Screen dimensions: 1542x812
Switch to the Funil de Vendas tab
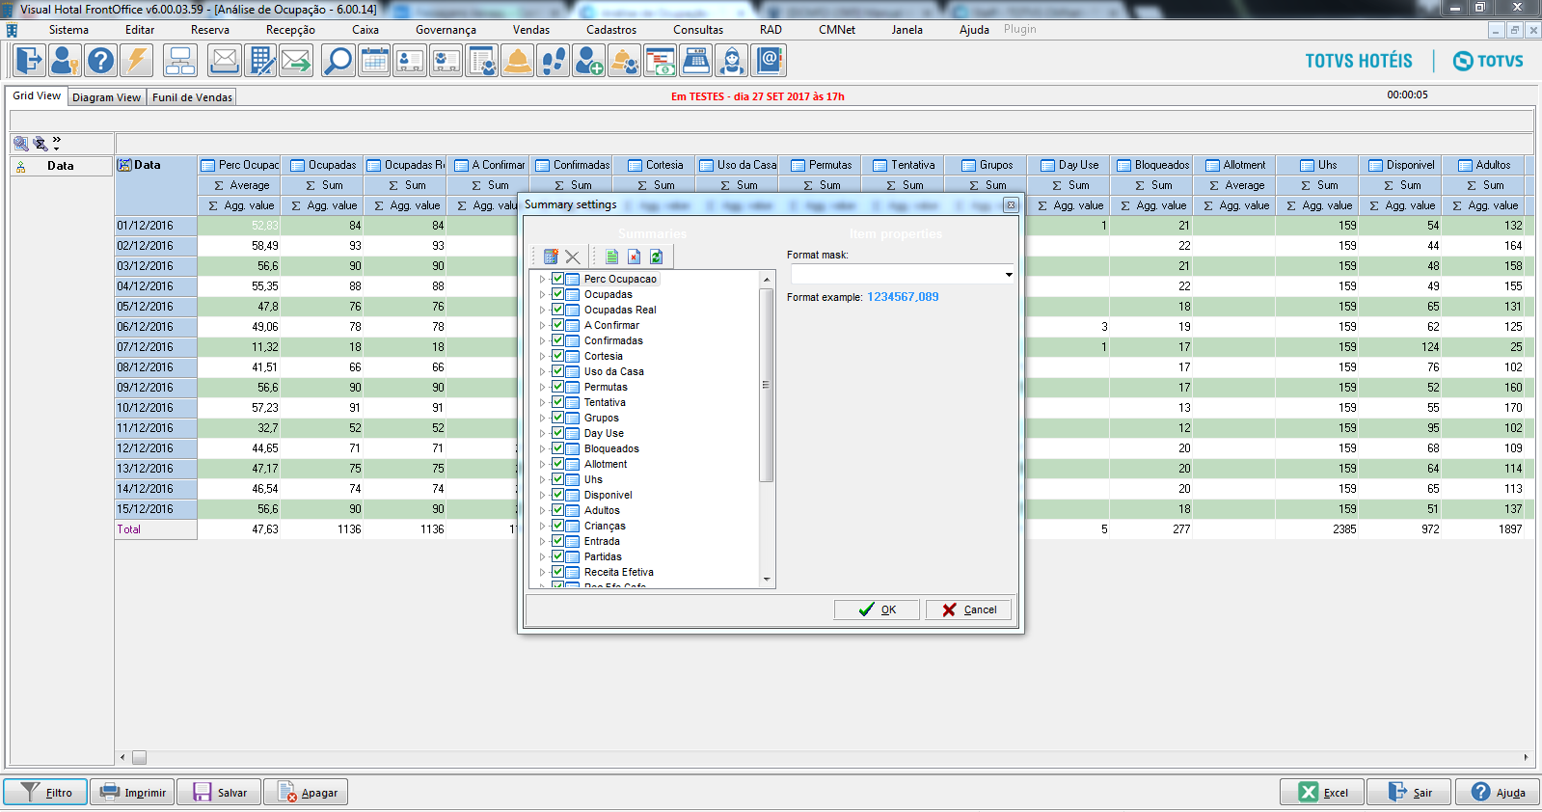pos(193,97)
